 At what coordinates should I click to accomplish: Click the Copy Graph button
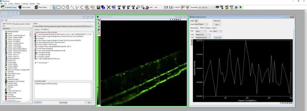coord(218,37)
